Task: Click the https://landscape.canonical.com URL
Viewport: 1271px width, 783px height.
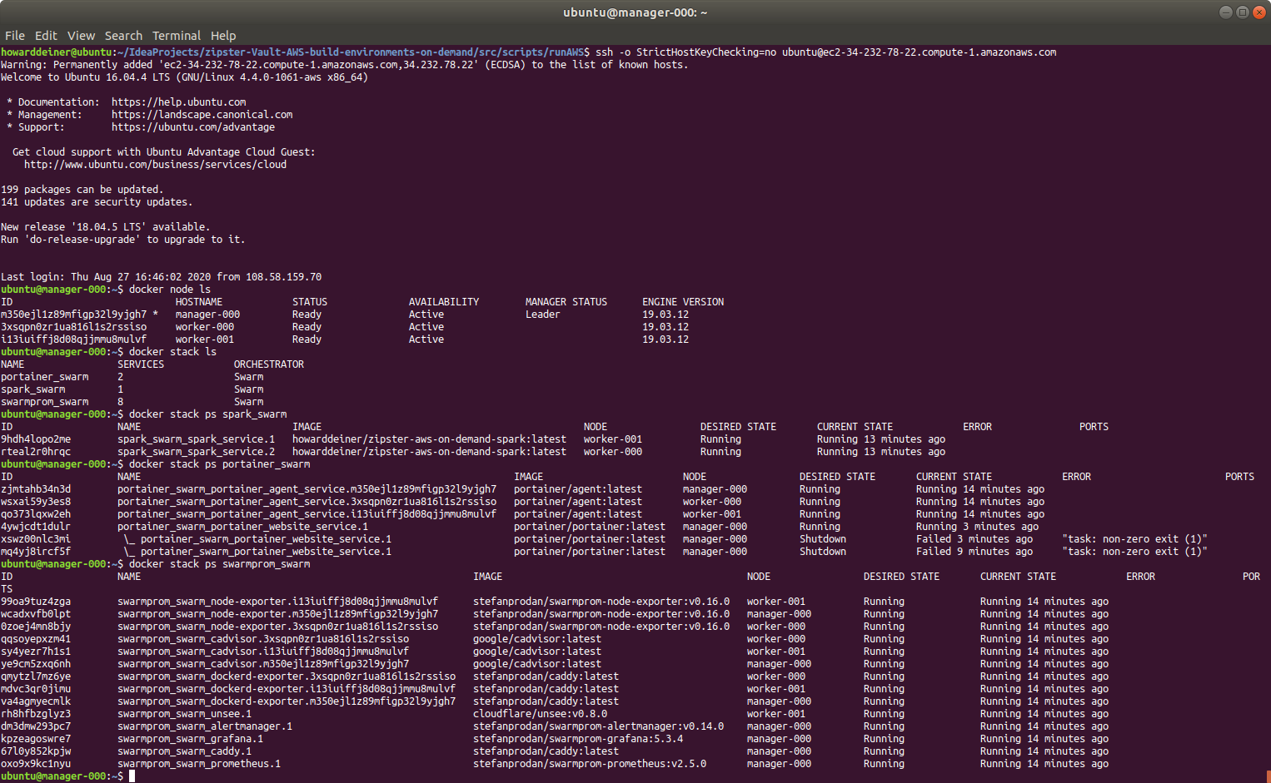Action: (202, 115)
